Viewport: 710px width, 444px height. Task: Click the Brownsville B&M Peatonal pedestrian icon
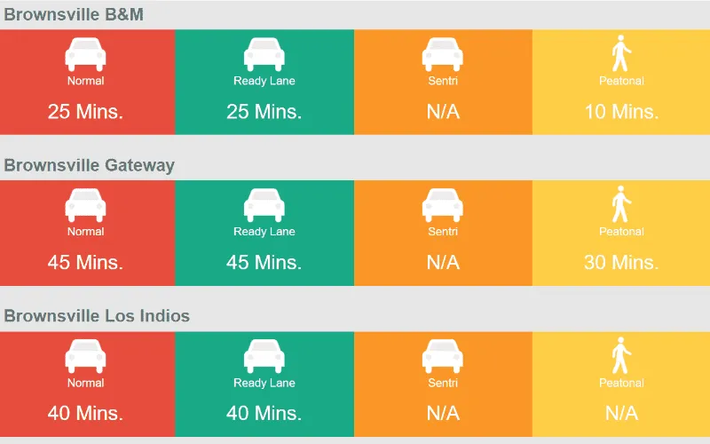point(621,54)
